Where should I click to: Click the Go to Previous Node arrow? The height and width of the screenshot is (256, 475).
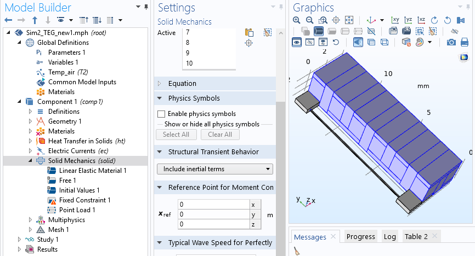coord(8,20)
